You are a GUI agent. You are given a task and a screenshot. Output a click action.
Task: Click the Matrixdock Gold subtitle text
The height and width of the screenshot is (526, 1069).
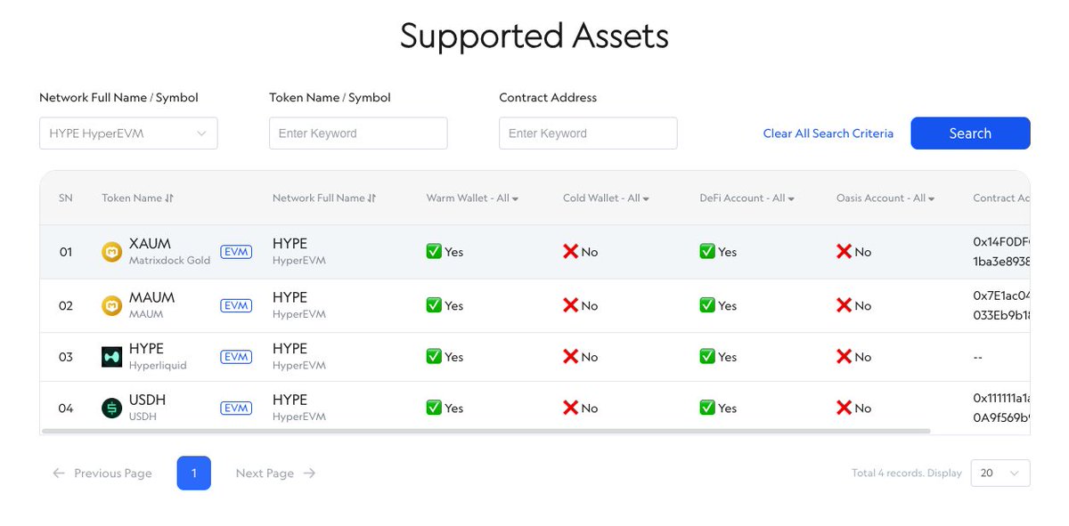tap(169, 261)
